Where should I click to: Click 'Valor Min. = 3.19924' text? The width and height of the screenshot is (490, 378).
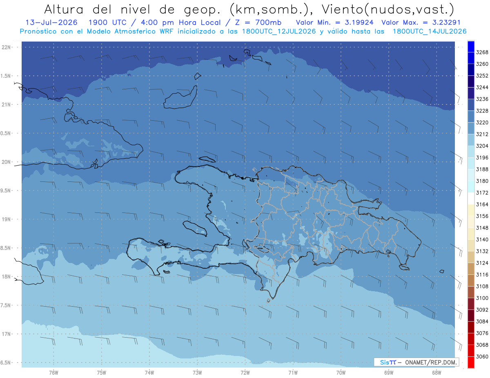click(335, 23)
